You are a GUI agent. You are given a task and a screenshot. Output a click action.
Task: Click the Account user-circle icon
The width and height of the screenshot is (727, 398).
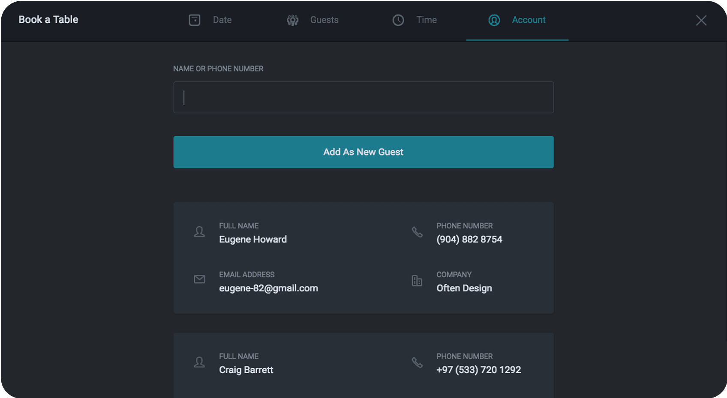point(494,20)
